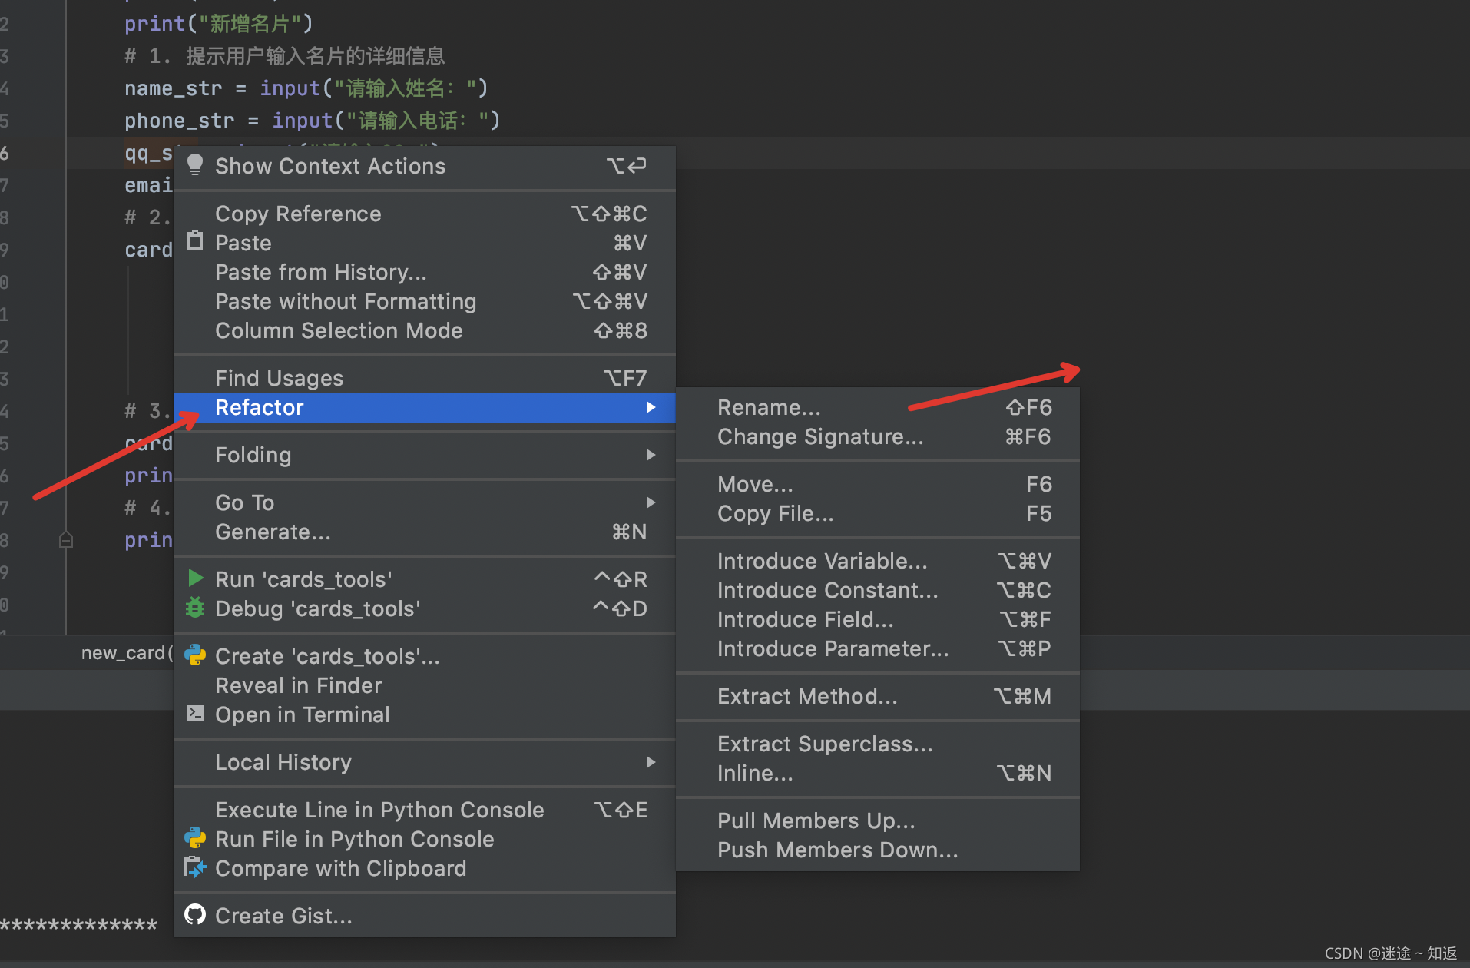Select Introduce Variable...
Image resolution: width=1470 pixels, height=968 pixels.
click(878, 561)
